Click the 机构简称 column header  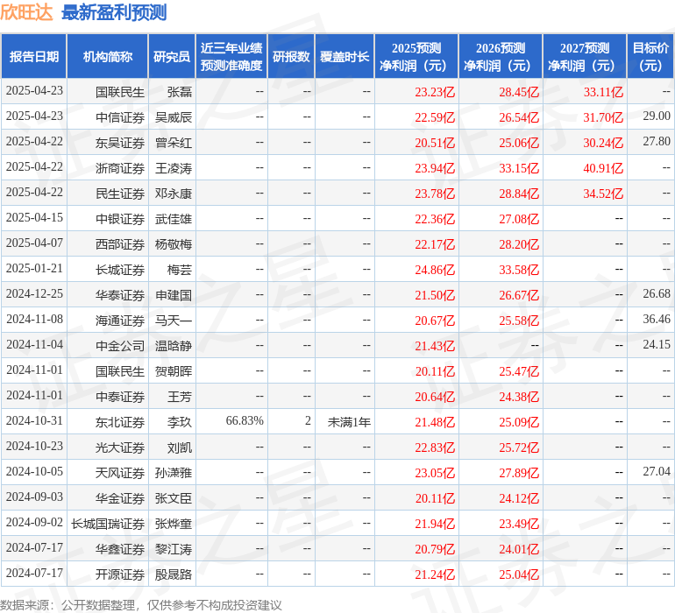pos(108,56)
